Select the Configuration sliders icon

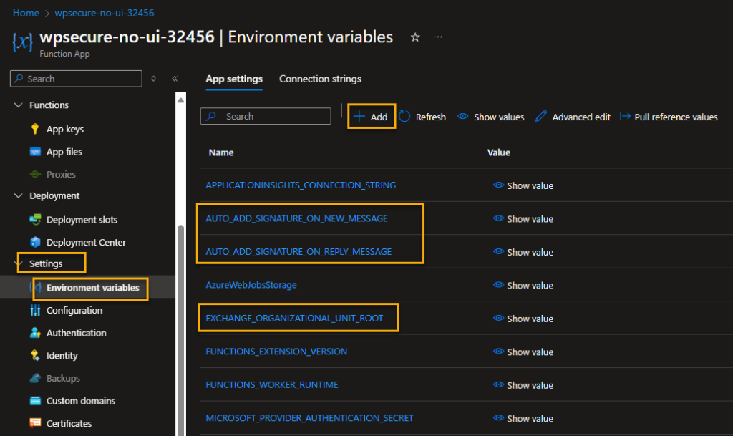pos(35,310)
